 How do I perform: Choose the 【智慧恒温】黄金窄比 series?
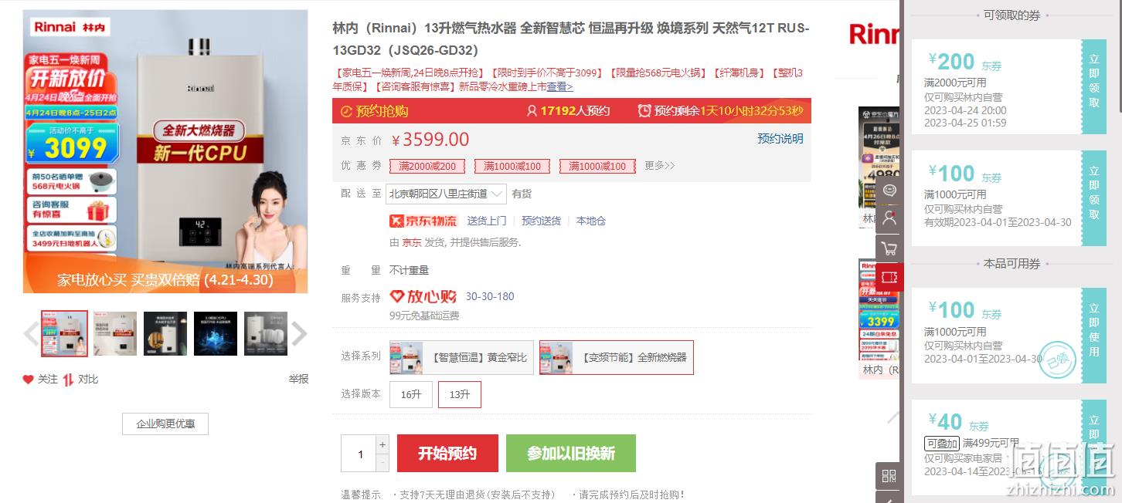click(x=461, y=357)
